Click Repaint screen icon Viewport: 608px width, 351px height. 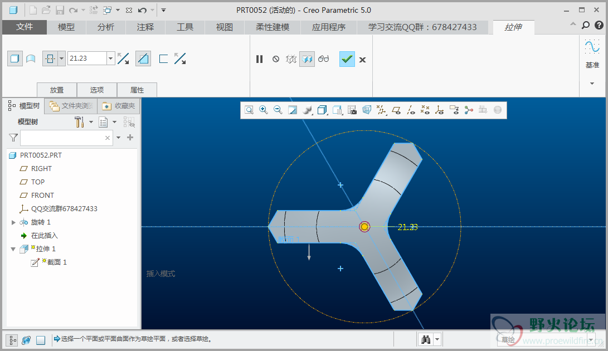point(293,110)
